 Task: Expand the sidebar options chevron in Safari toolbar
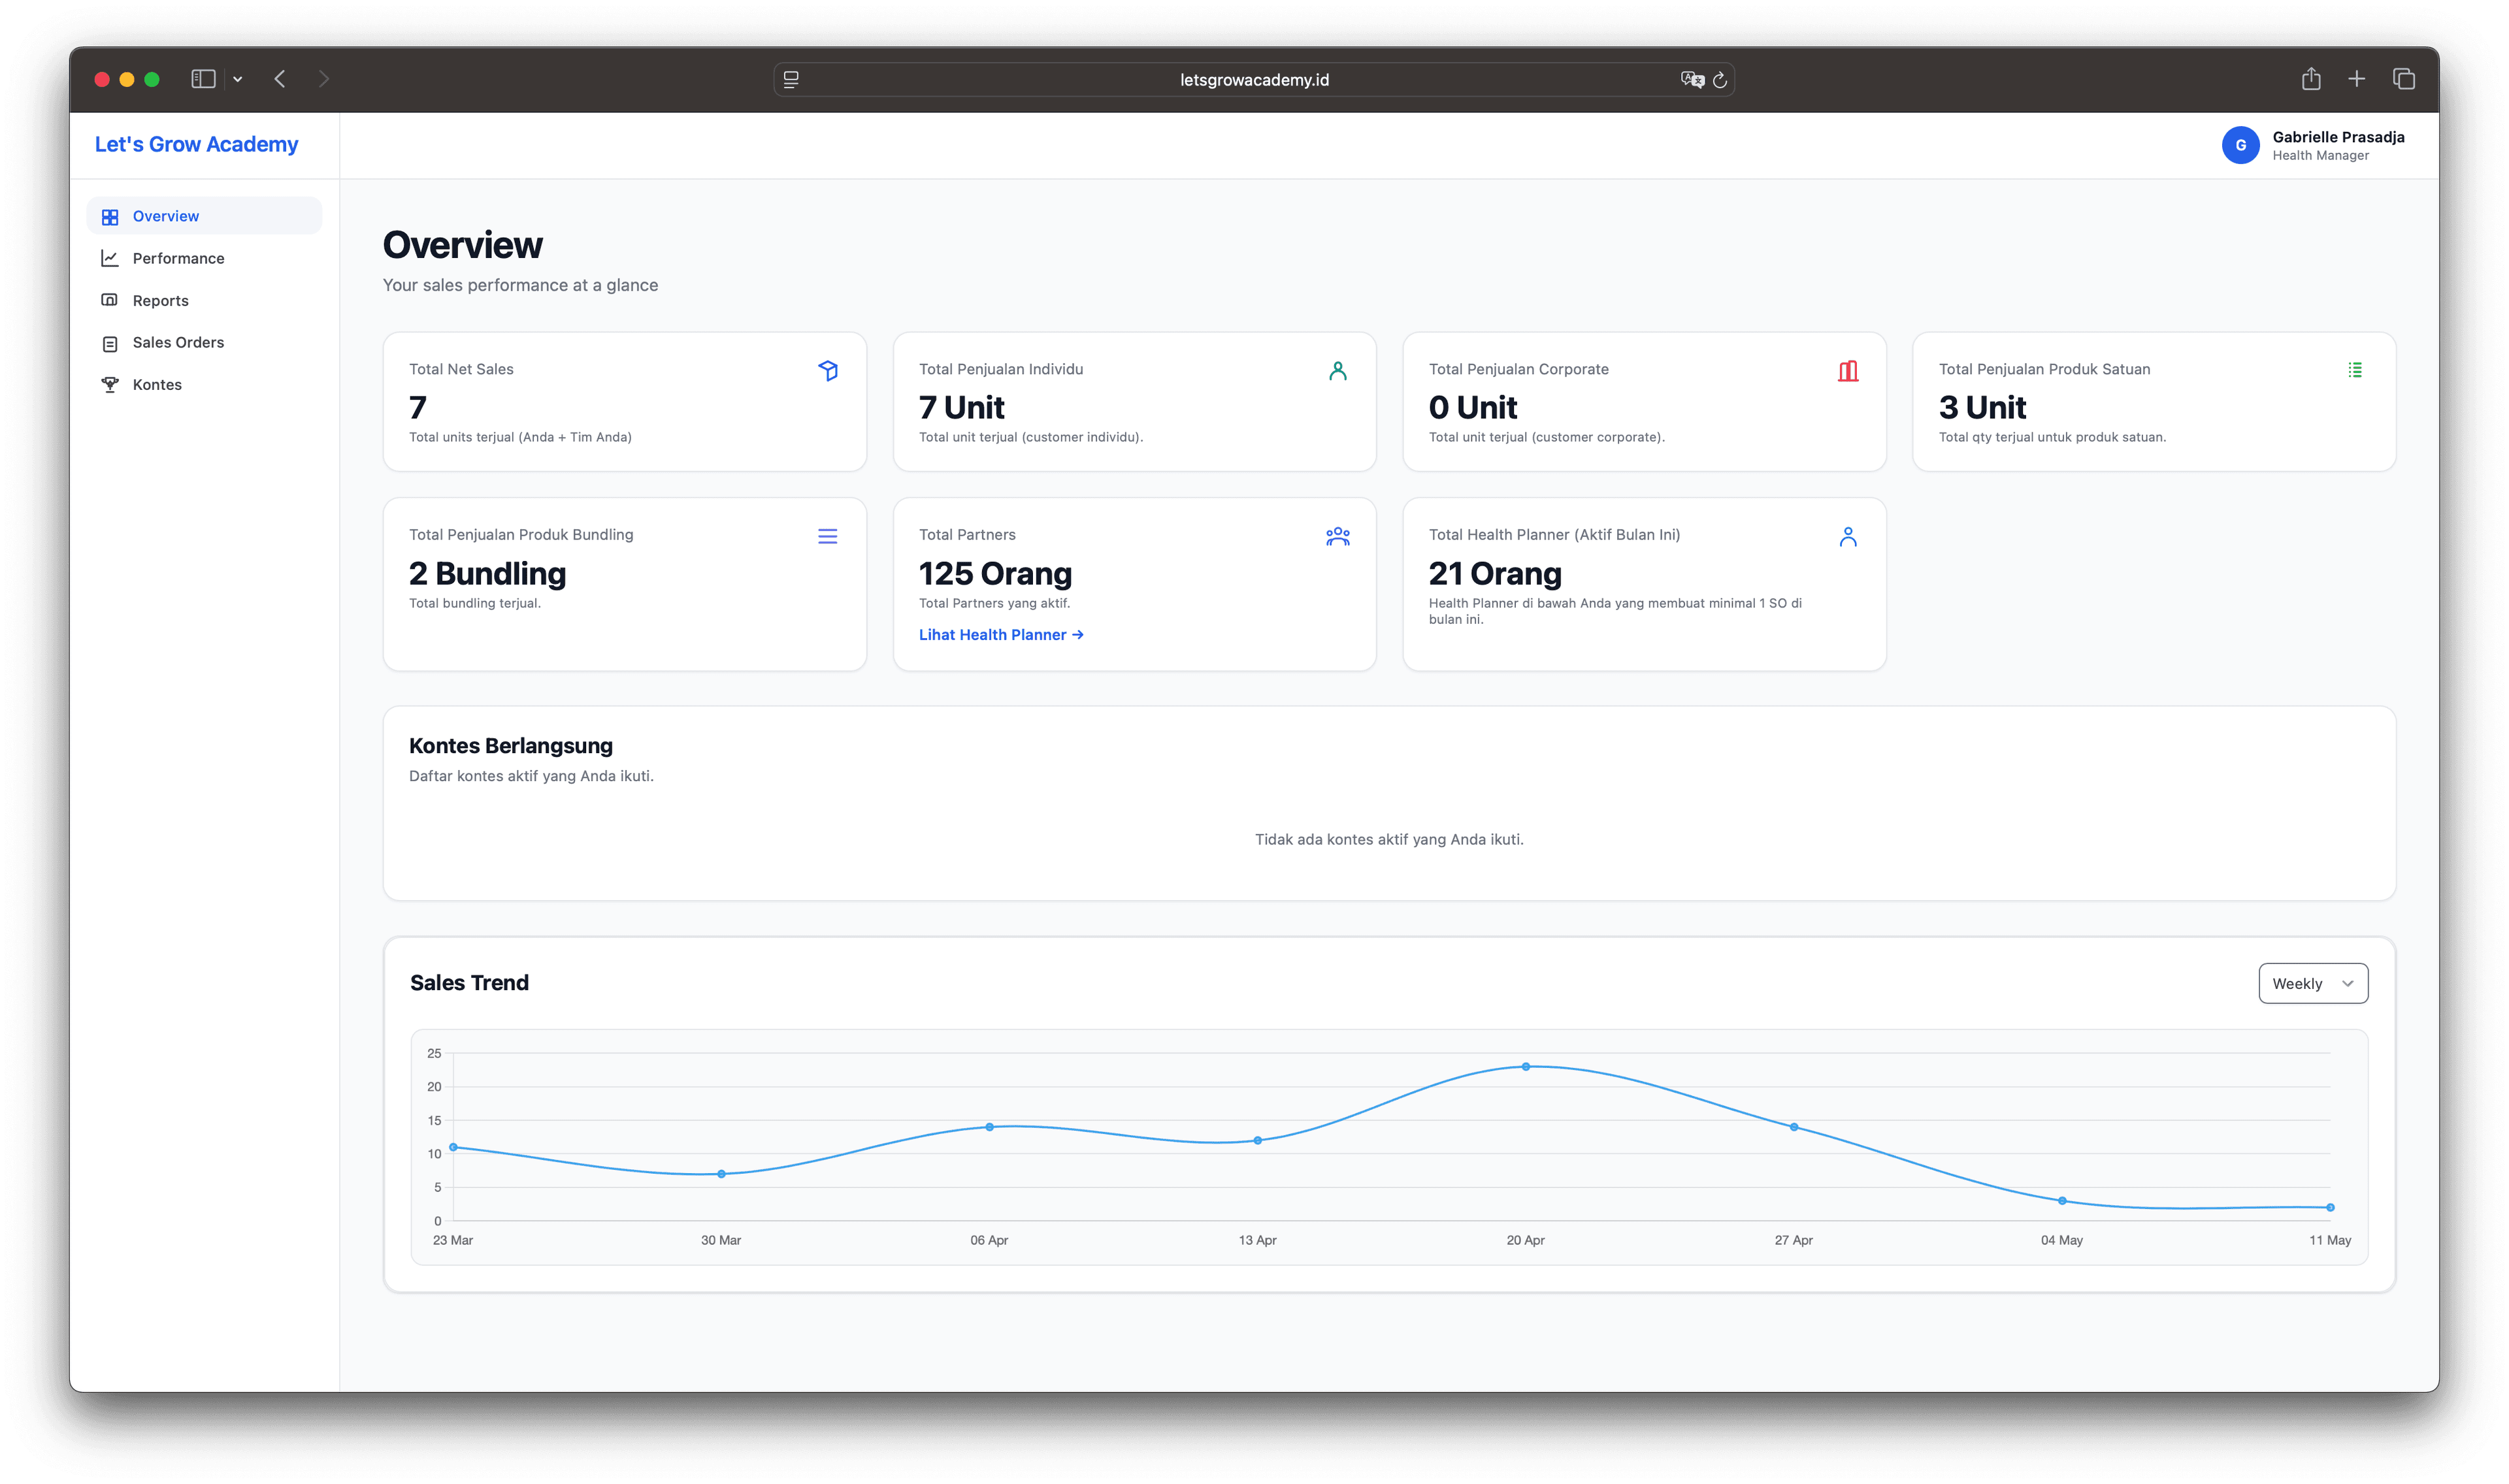238,79
